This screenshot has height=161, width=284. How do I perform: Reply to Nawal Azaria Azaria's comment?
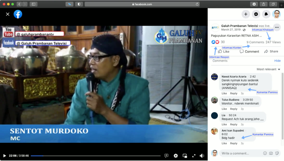pos(234,93)
